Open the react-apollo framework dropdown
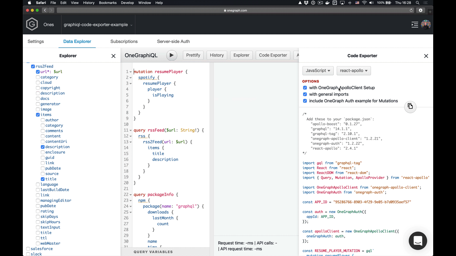 click(353, 70)
